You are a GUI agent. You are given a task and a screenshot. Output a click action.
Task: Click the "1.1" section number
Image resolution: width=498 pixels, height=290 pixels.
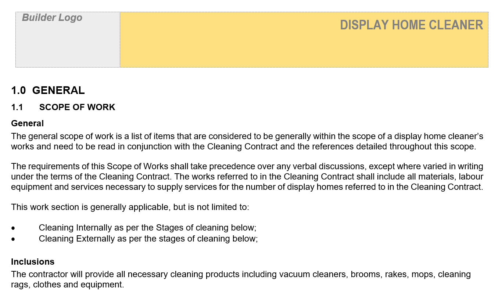click(17, 107)
